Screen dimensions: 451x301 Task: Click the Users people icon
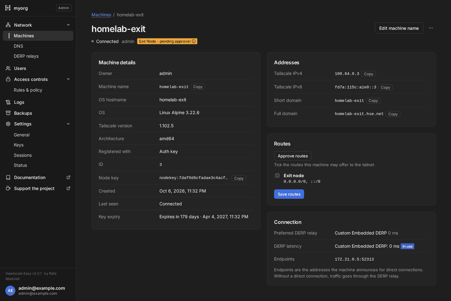click(x=8, y=68)
